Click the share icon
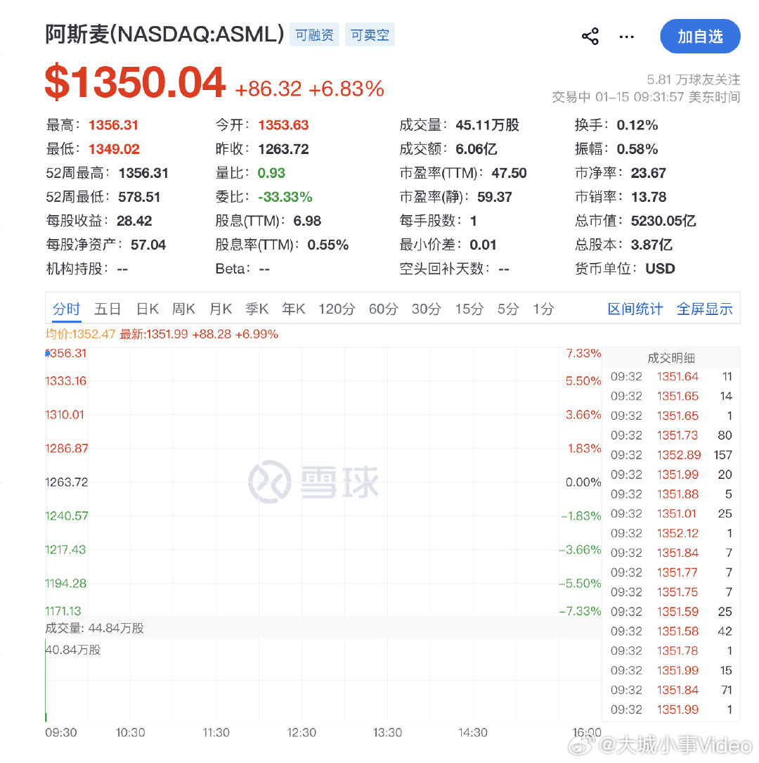 pyautogui.click(x=590, y=37)
